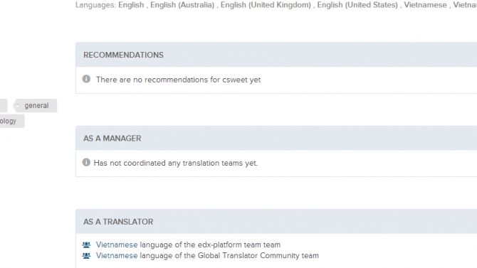Click 'English (Australia)' in Languages list

pyautogui.click(x=182, y=5)
